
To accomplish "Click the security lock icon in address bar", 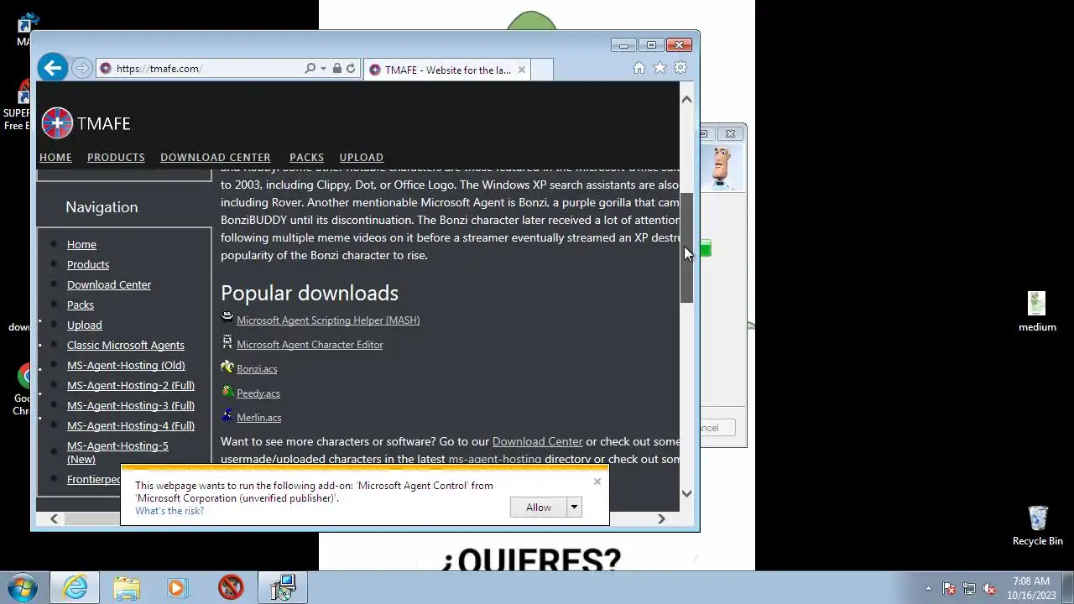I will pos(336,69).
